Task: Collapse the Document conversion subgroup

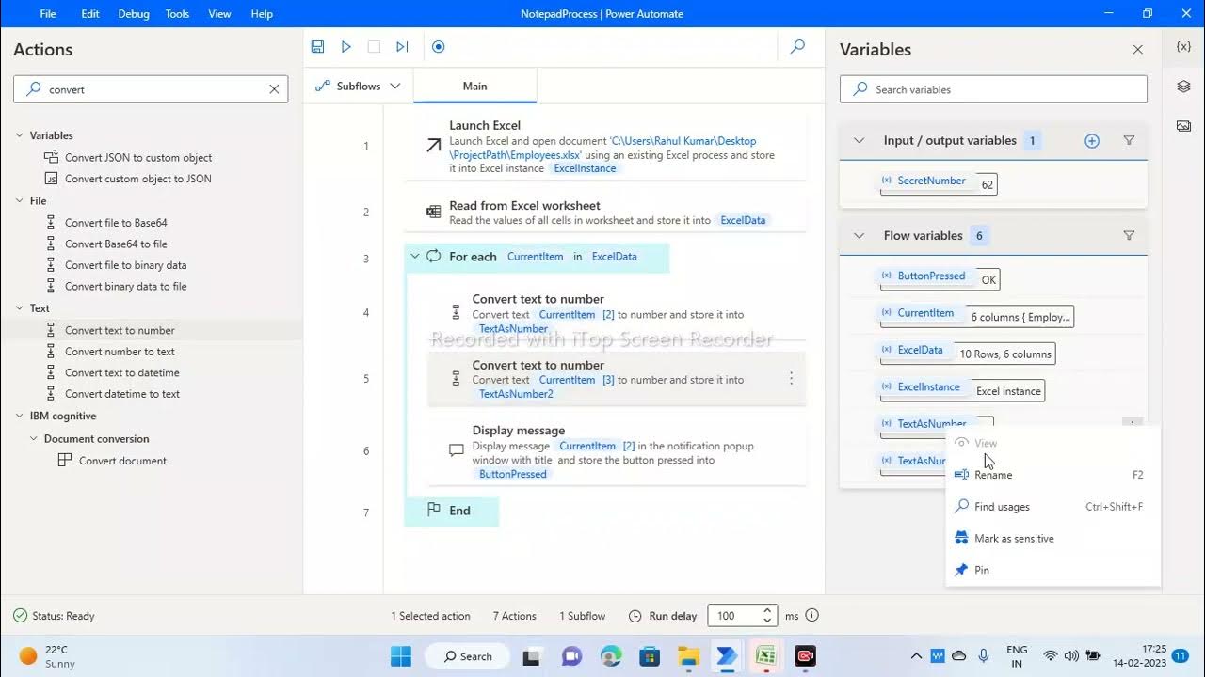Action: 34,438
